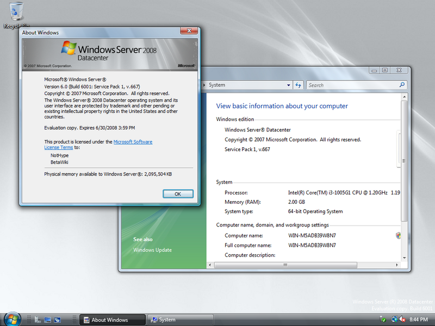Click the security shield icon near computer name
This screenshot has width=435, height=326.
point(398,236)
